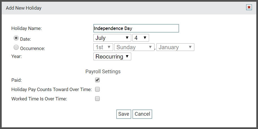
Task: Open the day number dropdown showing 4
Action: click(141, 38)
